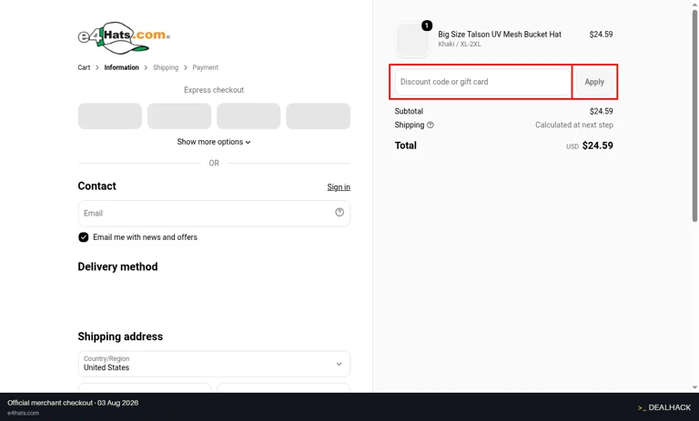Screen dimensions: 699x421
Task: Click the Calculated at next step text
Action: [574, 125]
